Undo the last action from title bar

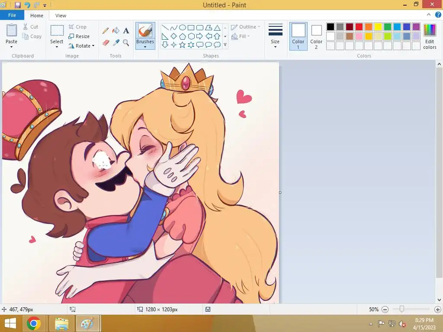pyautogui.click(x=27, y=5)
